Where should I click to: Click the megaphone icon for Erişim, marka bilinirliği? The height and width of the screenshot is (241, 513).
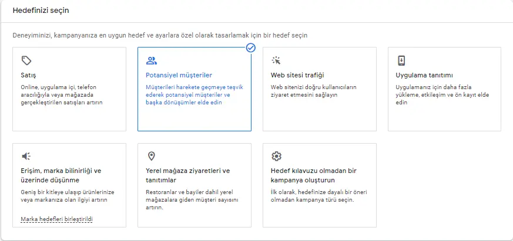(x=26, y=157)
